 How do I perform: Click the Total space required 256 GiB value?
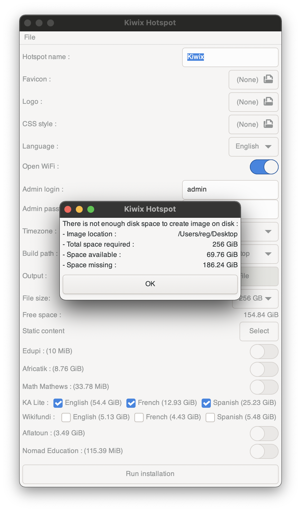tap(225, 244)
